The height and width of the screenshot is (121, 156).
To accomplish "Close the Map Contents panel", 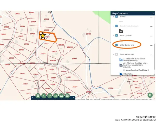I will (x=153, y=13).
